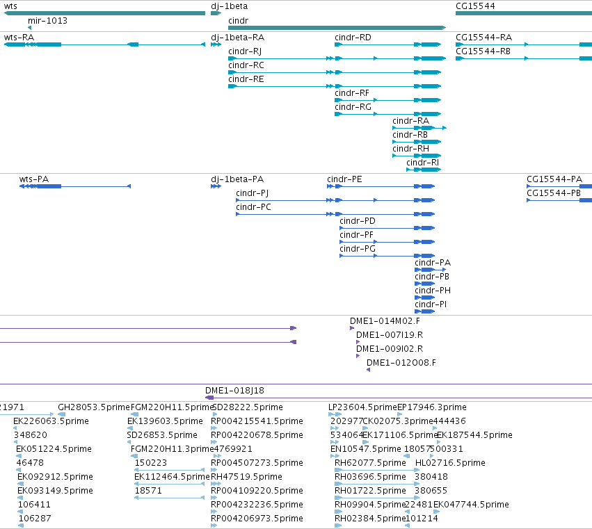Viewport: 592px width, 529px height.
Task: Click EP17946.3prime EST label
Action: [432, 407]
